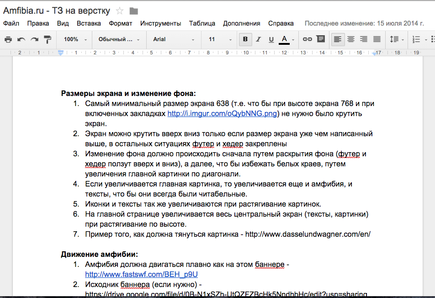This screenshot has width=435, height=298.
Task: Click heading Размеры экрана и изменение фона
Action: pyautogui.click(x=128, y=94)
